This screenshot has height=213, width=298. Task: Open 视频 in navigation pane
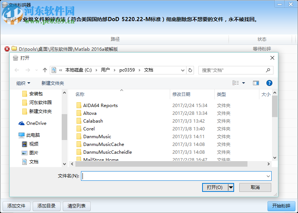click(34, 144)
